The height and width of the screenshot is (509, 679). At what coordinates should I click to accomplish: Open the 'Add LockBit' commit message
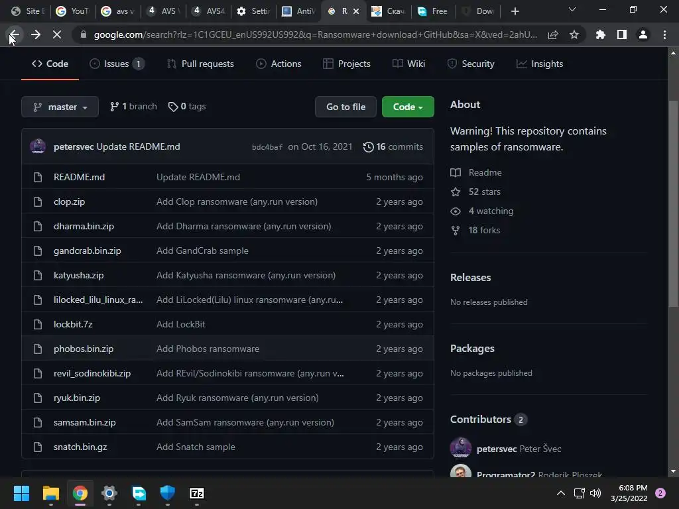[181, 324]
